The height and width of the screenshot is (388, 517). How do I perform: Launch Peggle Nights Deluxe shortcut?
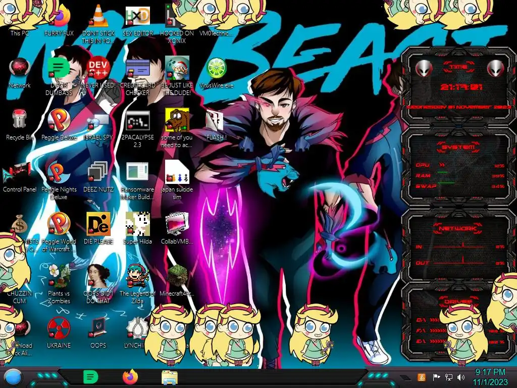coord(59,172)
